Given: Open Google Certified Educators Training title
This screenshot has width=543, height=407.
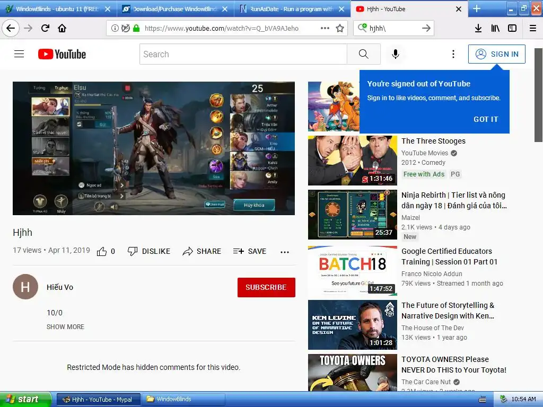Looking at the screenshot, I should tap(450, 256).
